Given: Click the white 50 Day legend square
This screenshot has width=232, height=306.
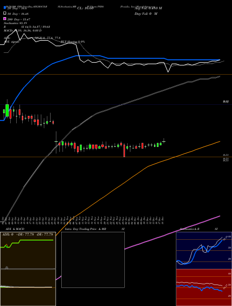Looking at the screenshot, I should tap(5, 13).
